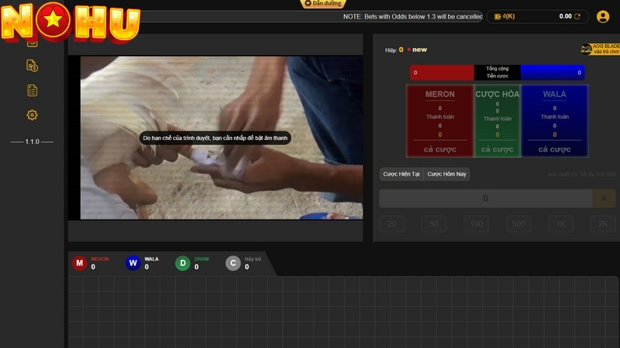Select the 100 chip amount
The width and height of the screenshot is (620, 348).
(x=476, y=223)
